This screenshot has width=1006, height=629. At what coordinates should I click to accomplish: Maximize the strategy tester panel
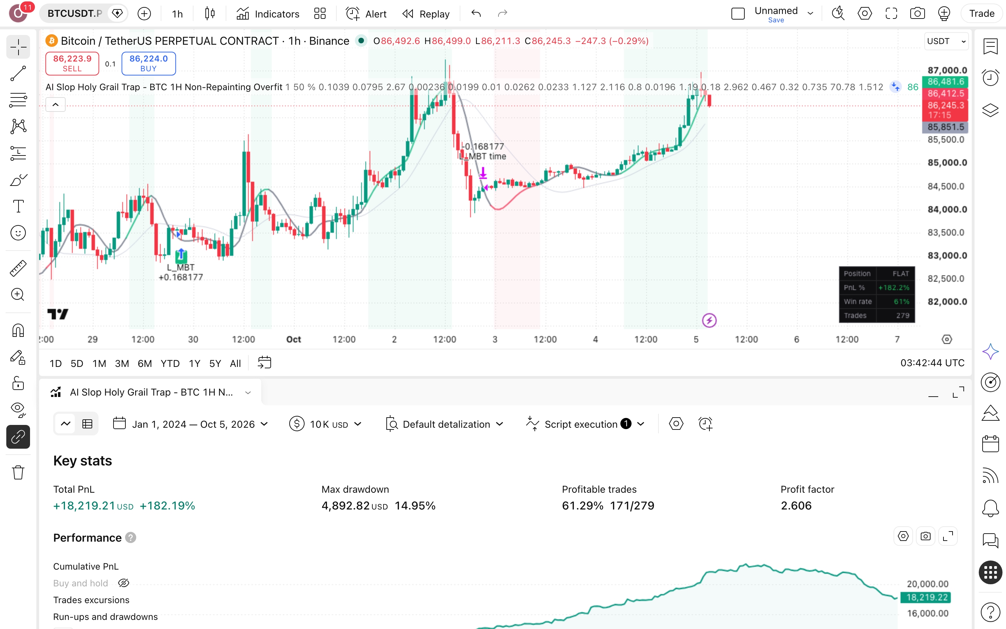point(958,392)
